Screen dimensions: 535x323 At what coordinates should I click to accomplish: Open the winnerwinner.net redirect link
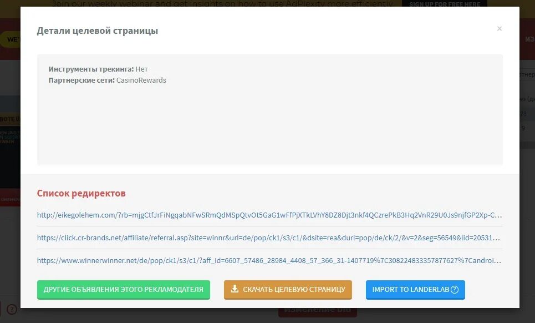tap(269, 260)
